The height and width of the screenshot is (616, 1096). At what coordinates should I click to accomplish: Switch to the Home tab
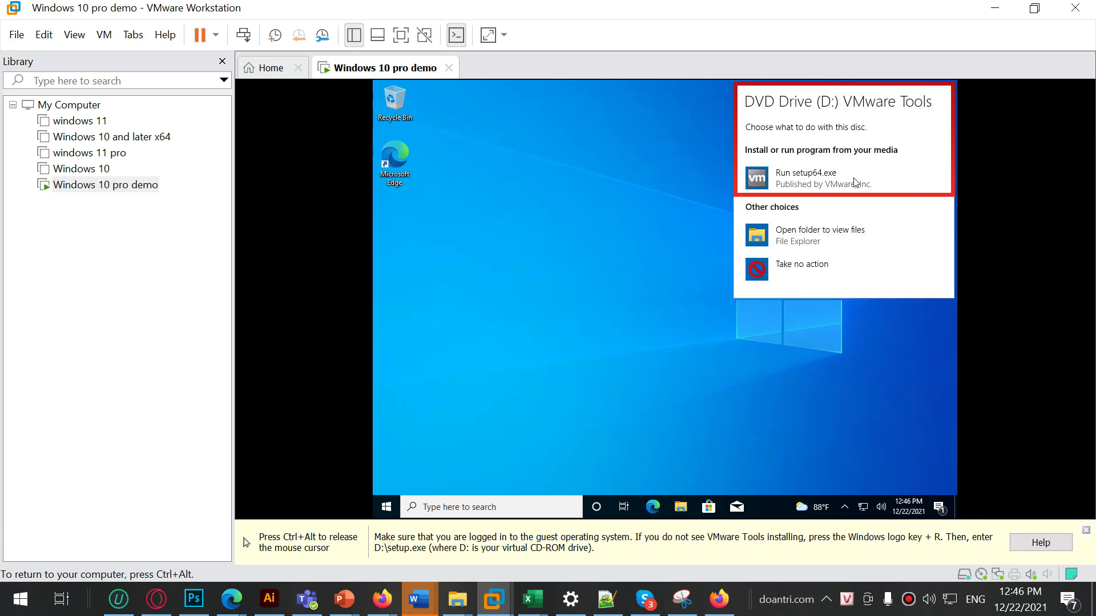click(x=271, y=67)
